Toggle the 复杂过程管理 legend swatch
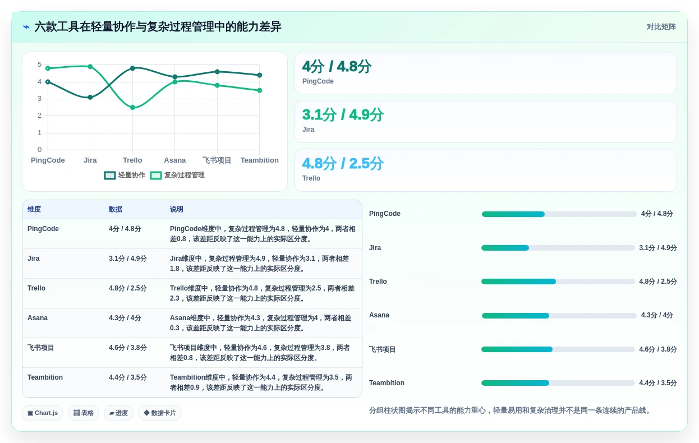Viewport: 699px width, 443px height. tap(156, 176)
